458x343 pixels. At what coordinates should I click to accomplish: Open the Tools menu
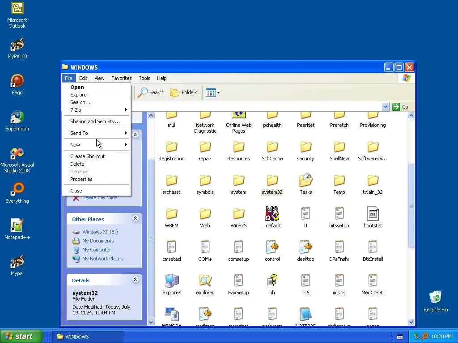coord(144,78)
